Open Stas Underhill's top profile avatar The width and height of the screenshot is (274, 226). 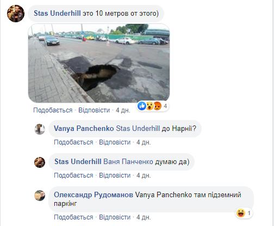[x=16, y=14]
